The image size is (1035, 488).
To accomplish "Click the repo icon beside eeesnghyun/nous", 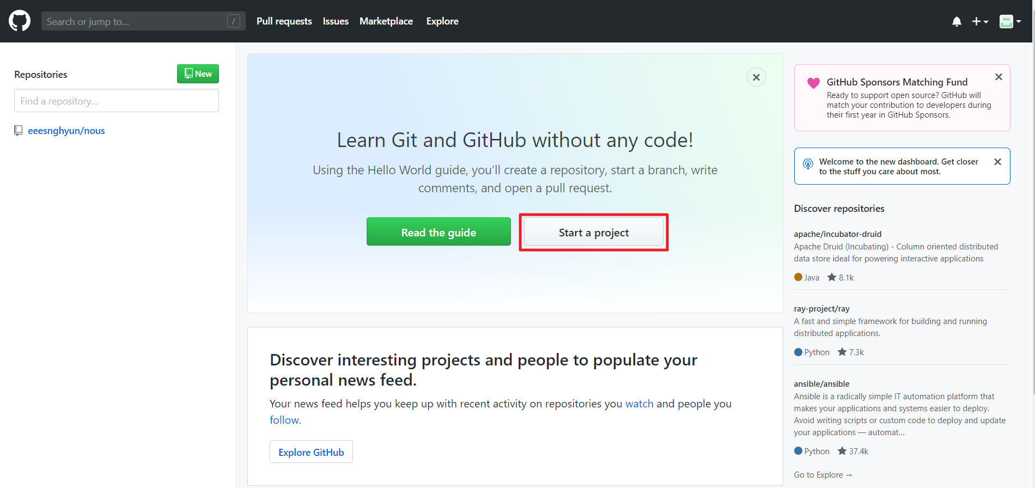I will pos(19,131).
